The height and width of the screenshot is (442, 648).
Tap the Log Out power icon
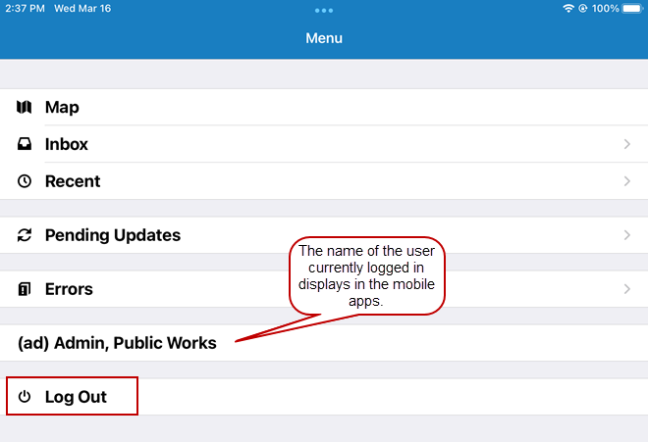click(25, 397)
